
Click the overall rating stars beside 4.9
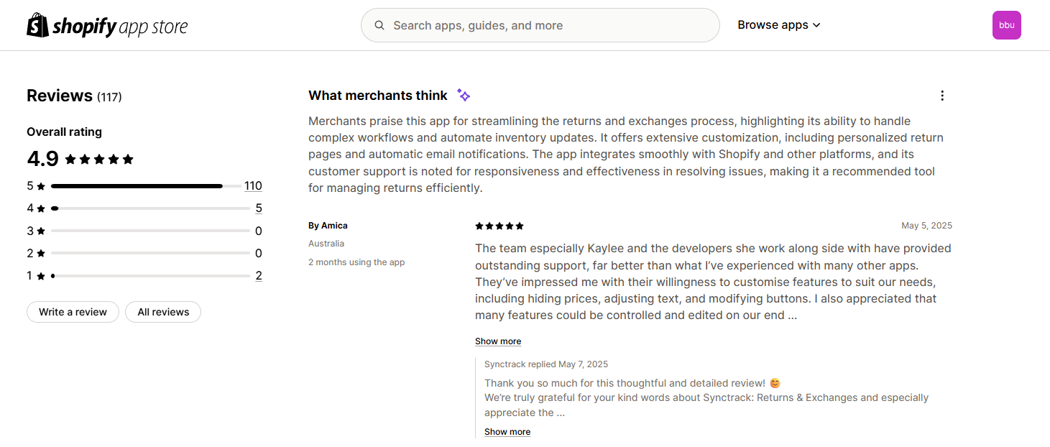(99, 159)
